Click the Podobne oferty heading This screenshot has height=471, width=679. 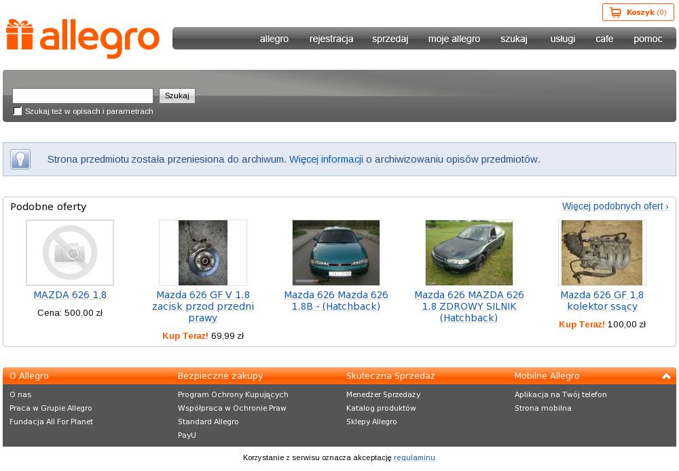48,207
